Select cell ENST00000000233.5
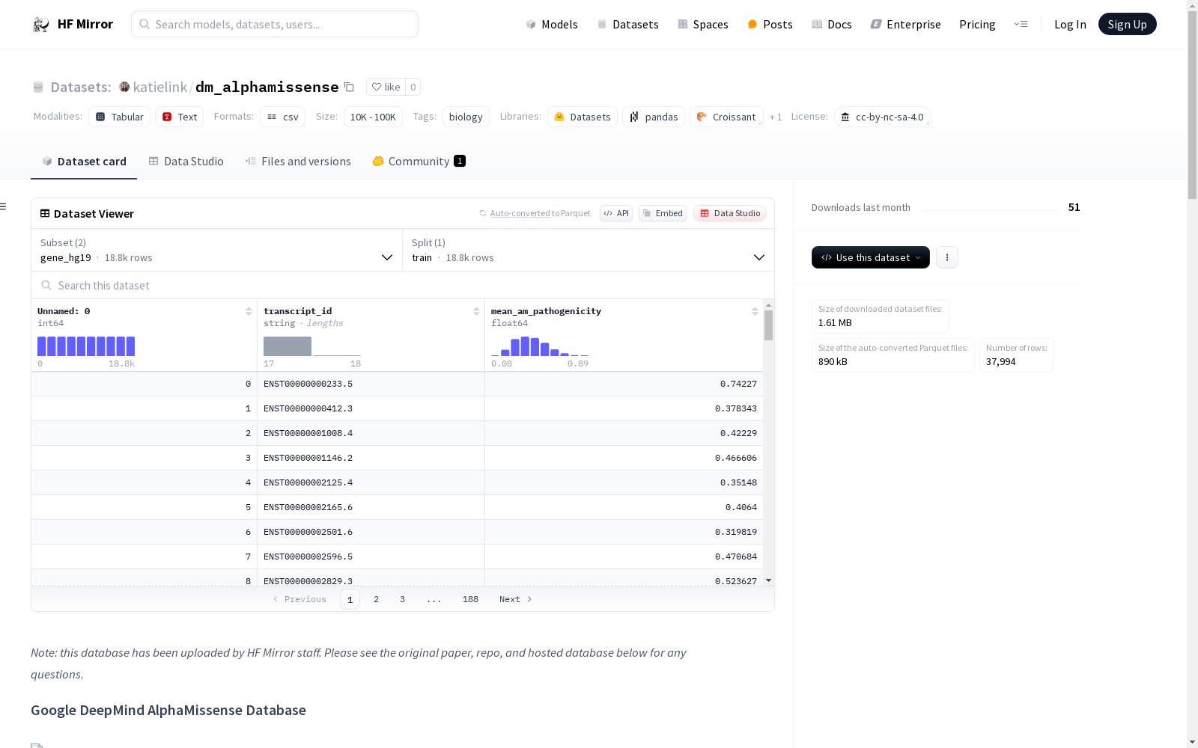This screenshot has height=748, width=1198. point(371,384)
